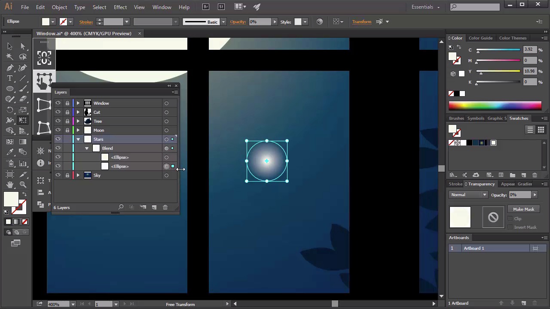Open the Essentials workspace dropdown
The height and width of the screenshot is (309, 550).
(425, 7)
